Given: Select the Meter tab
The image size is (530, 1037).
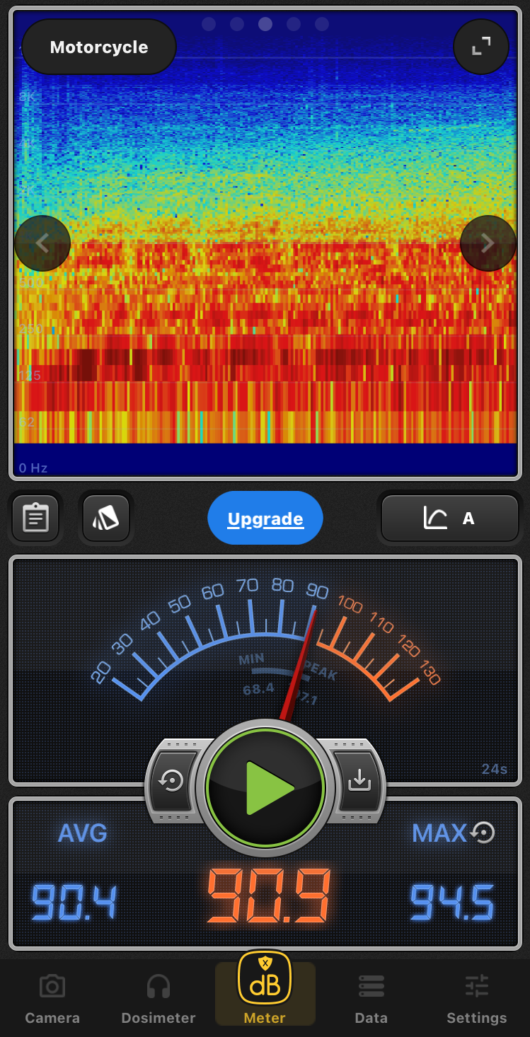Looking at the screenshot, I should [x=265, y=990].
